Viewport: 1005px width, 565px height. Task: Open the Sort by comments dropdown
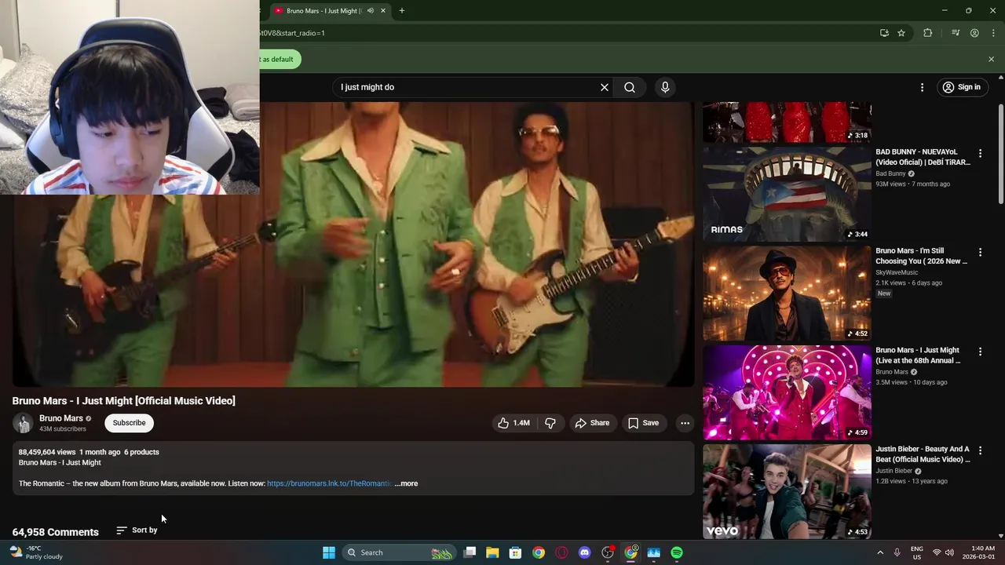pos(137,530)
